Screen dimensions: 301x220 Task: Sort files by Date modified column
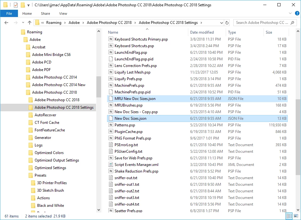tap(202, 32)
